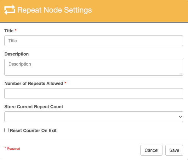Click the Reset Counter On Exit label
This screenshot has height=160, width=188.
pyautogui.click(x=33, y=131)
